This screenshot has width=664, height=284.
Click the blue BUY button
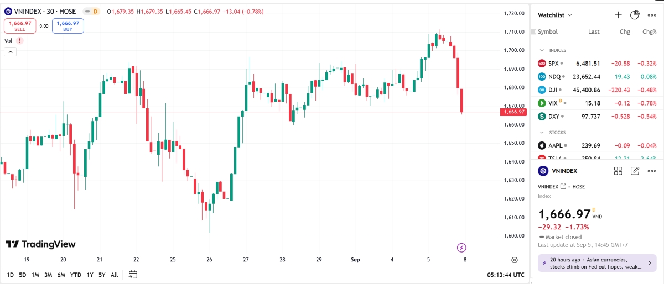tap(68, 26)
